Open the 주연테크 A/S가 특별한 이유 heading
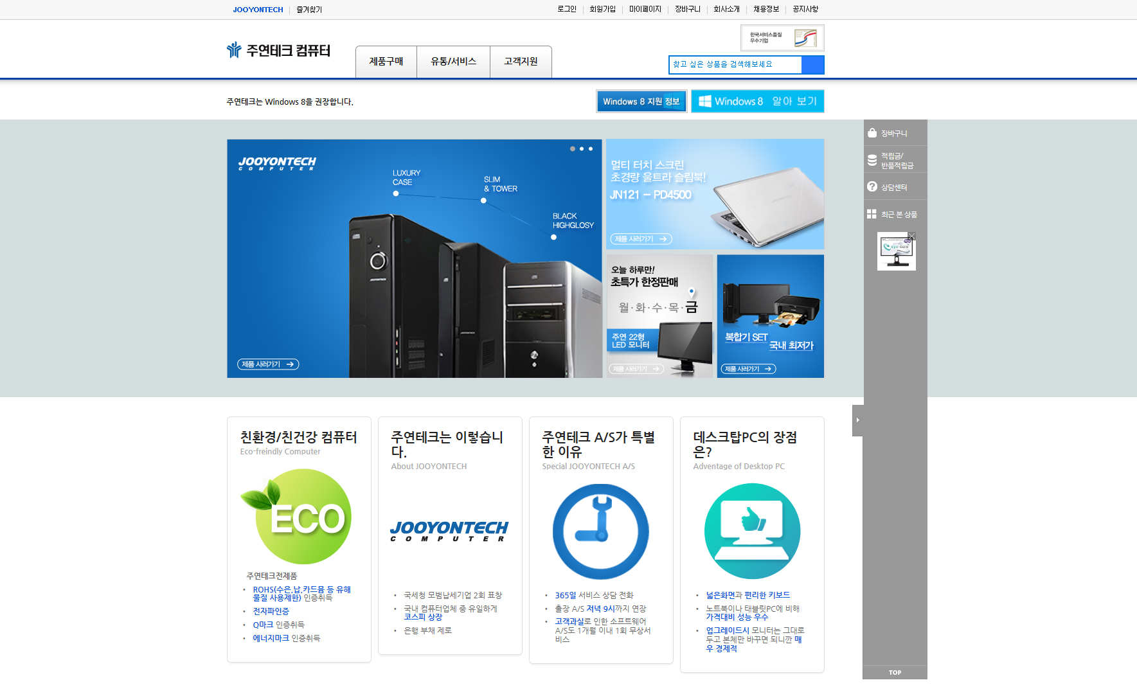 [598, 444]
